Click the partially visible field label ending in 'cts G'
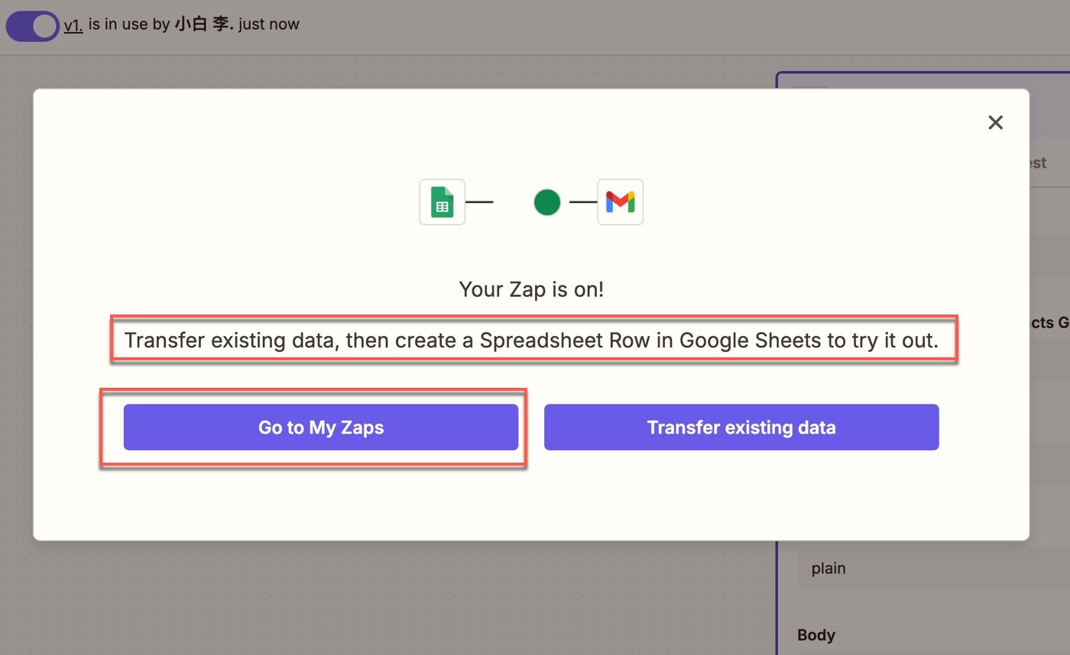 coord(1049,323)
